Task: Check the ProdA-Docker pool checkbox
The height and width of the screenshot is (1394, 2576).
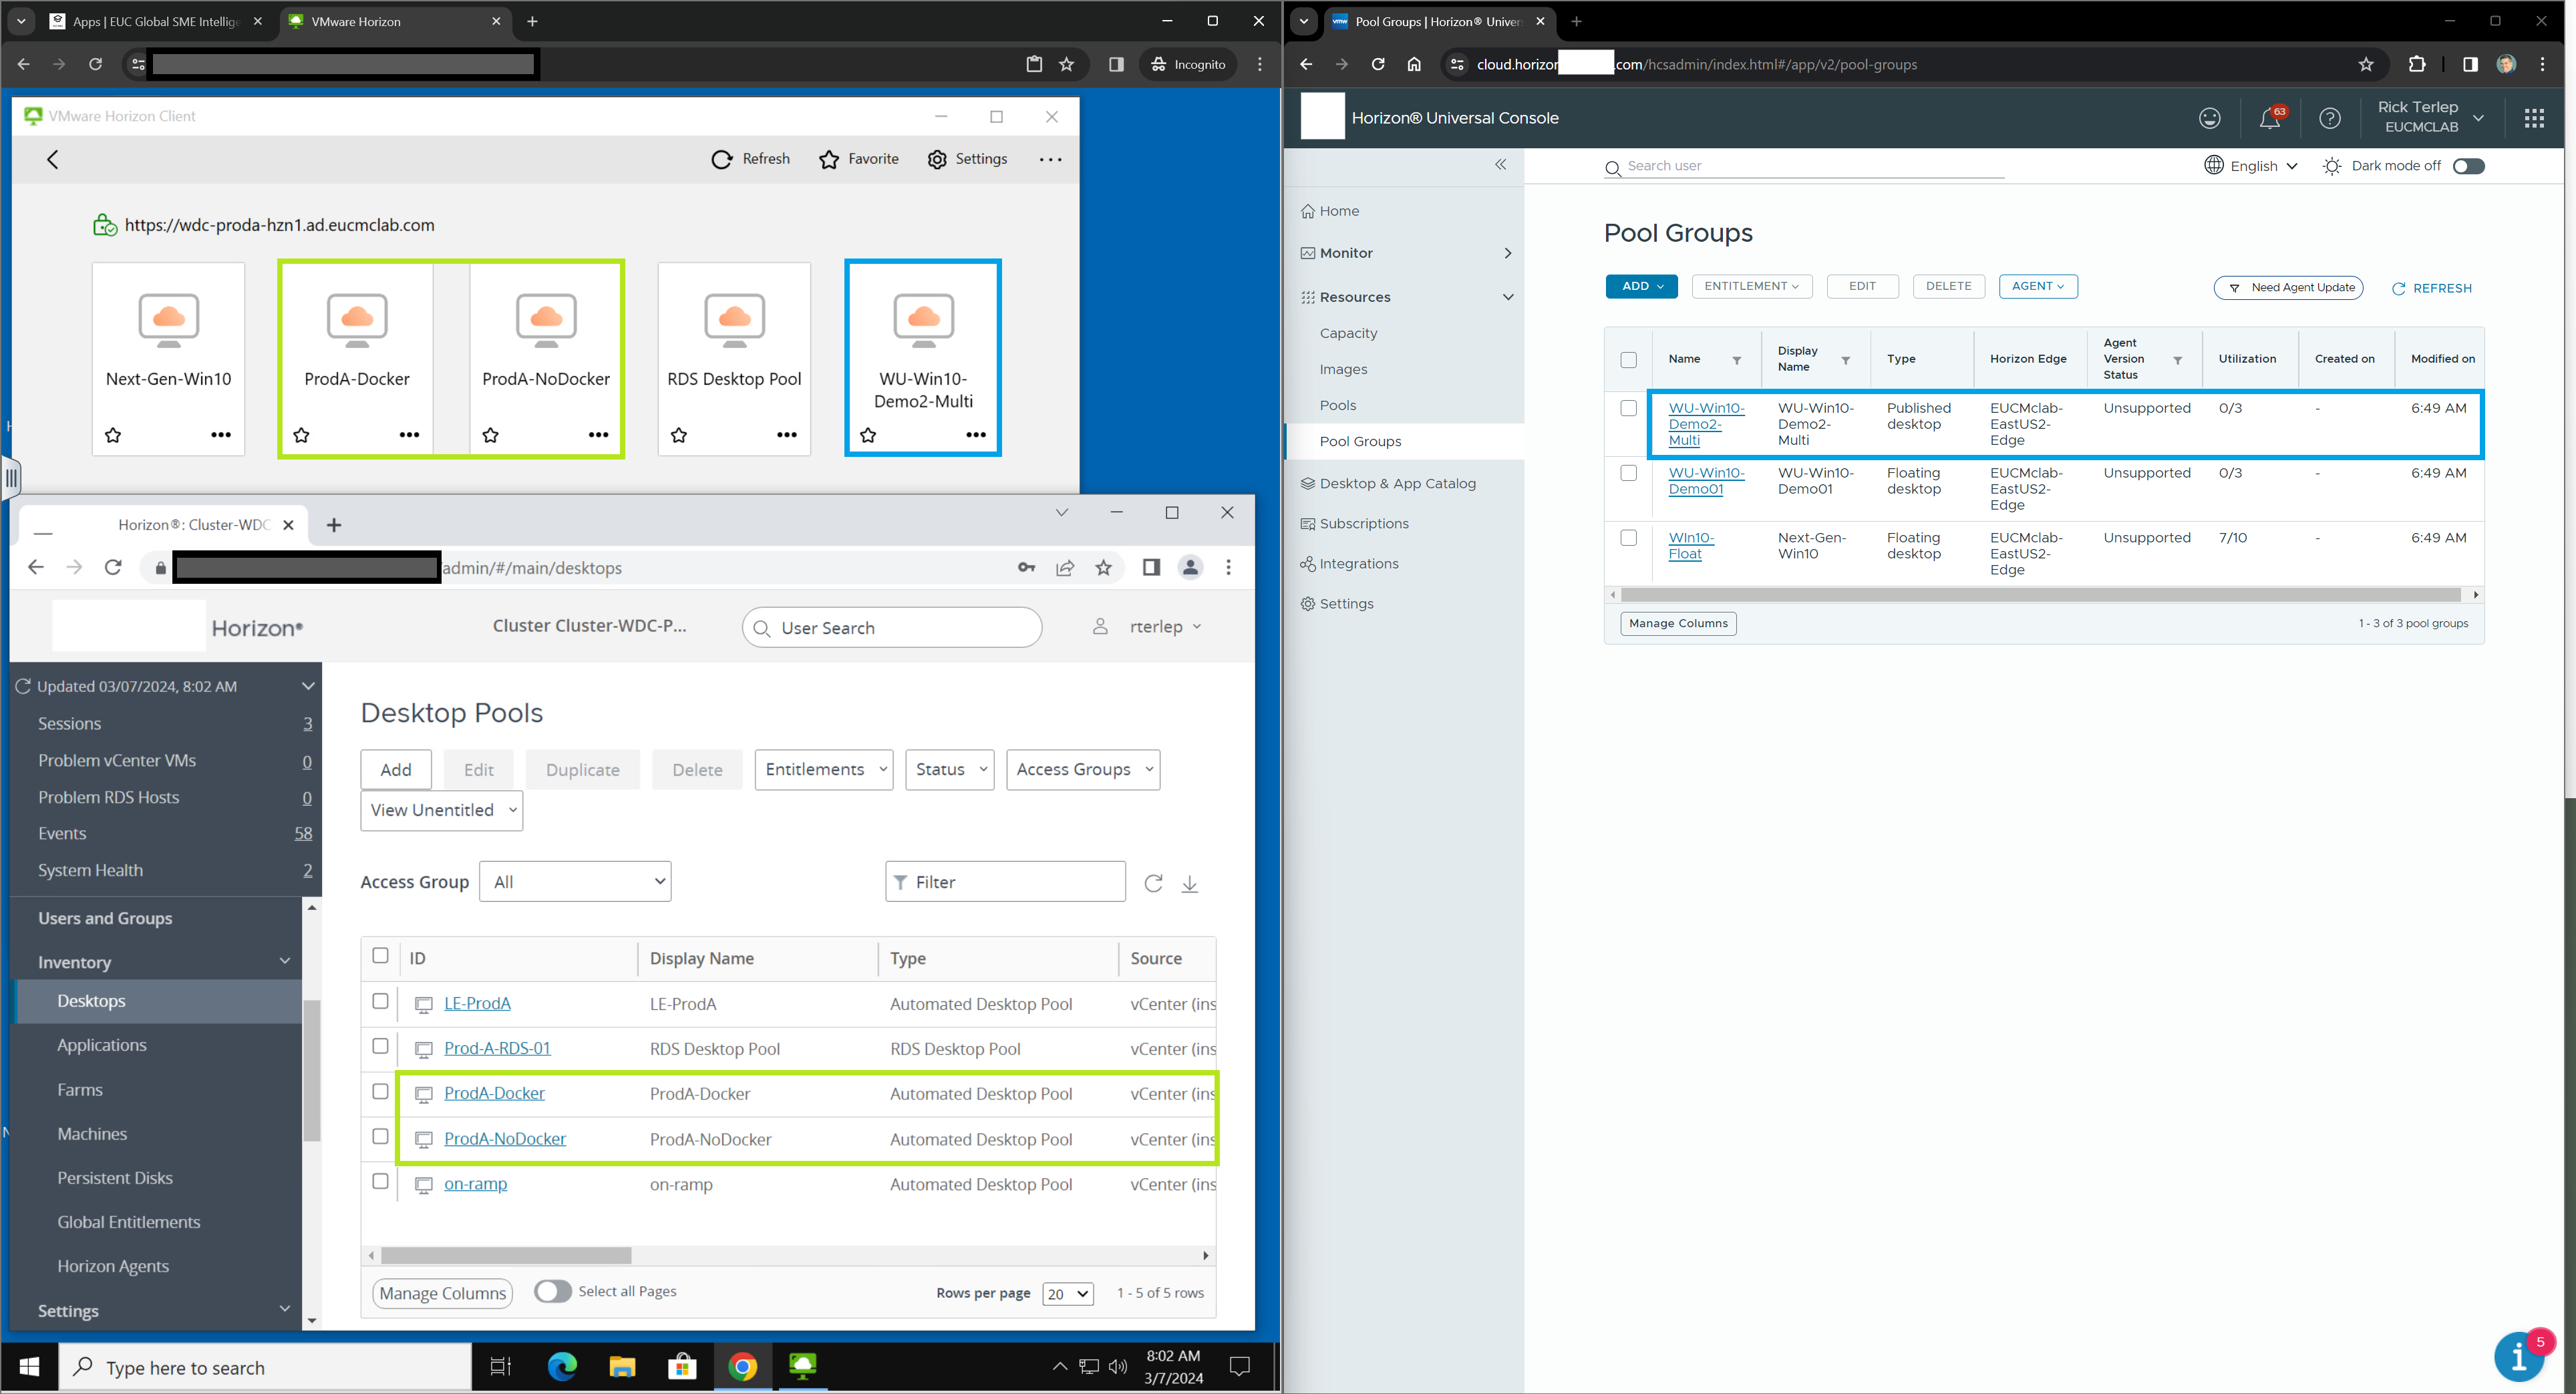Action: coord(380,1092)
